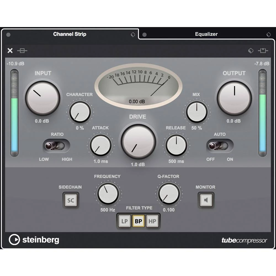The width and height of the screenshot is (276, 276).
Task: Open the Equalizer diamond preset menu
Action: tap(268, 34)
